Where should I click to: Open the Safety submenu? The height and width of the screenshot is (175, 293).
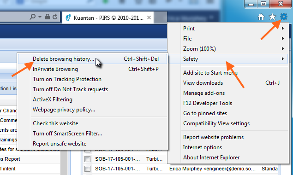228,59
